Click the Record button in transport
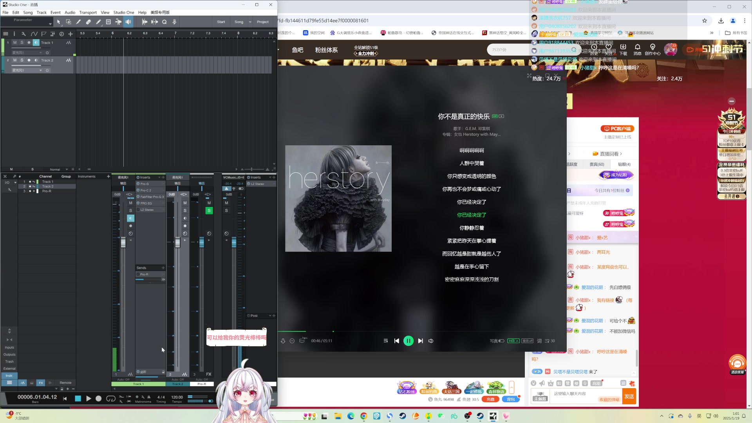 pyautogui.click(x=99, y=398)
